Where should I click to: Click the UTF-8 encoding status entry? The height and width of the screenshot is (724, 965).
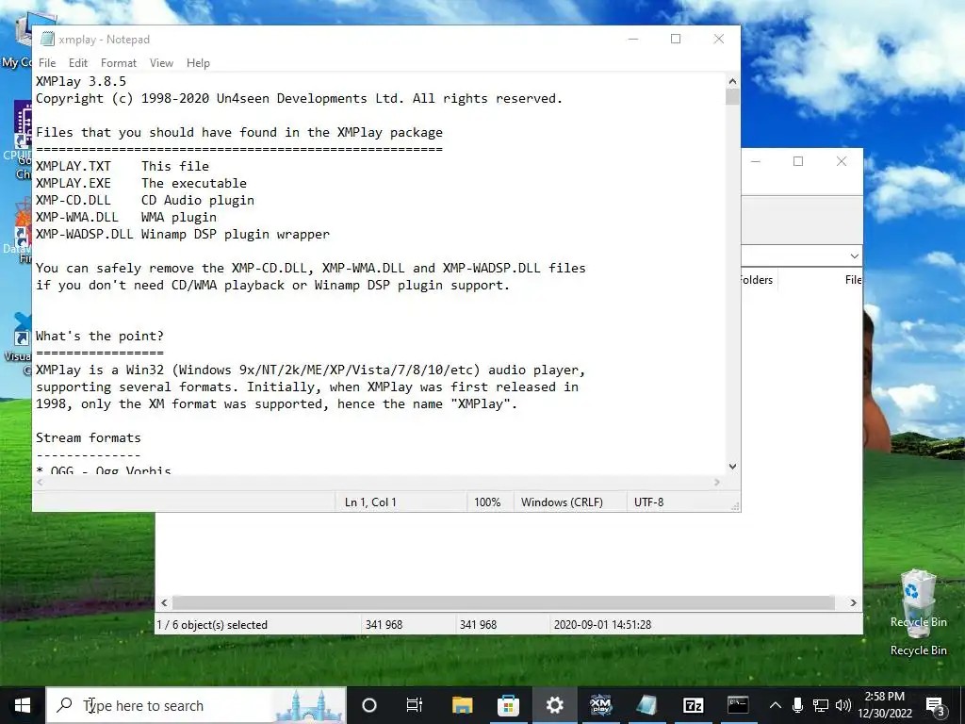(x=648, y=502)
